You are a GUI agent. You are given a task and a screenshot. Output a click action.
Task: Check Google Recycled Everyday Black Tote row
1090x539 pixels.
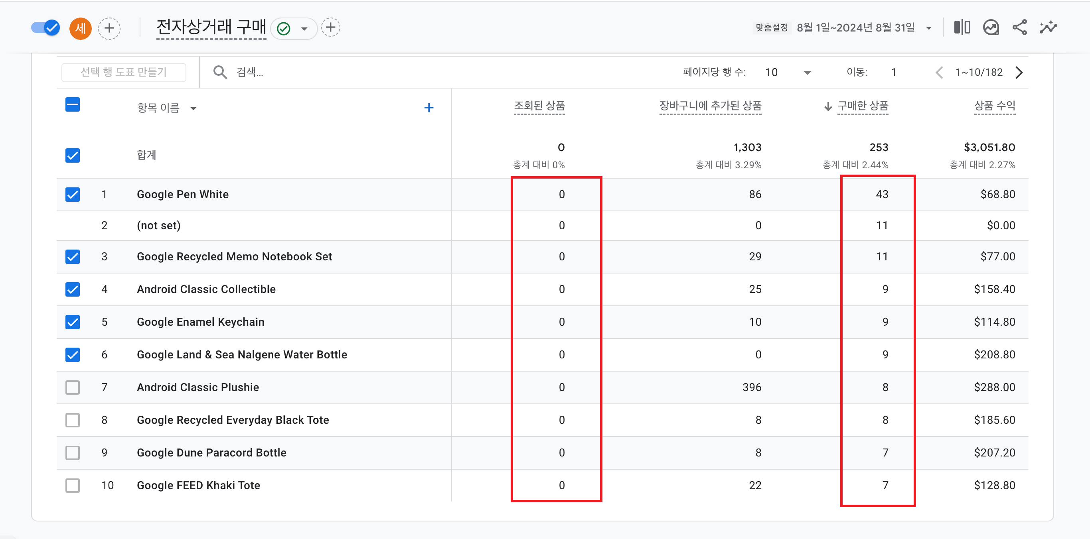pos(73,420)
